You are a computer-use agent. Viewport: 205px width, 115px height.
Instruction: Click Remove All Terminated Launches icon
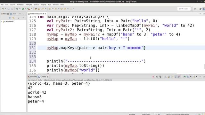pos(160,77)
